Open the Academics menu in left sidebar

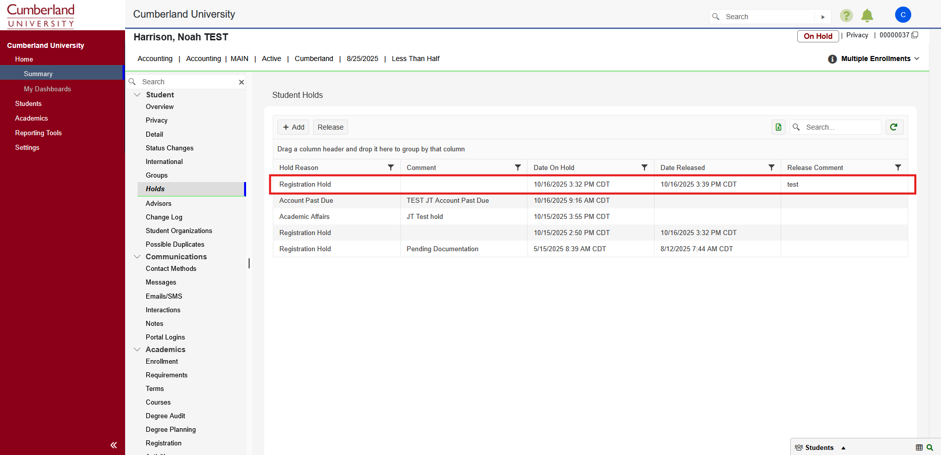coord(31,118)
